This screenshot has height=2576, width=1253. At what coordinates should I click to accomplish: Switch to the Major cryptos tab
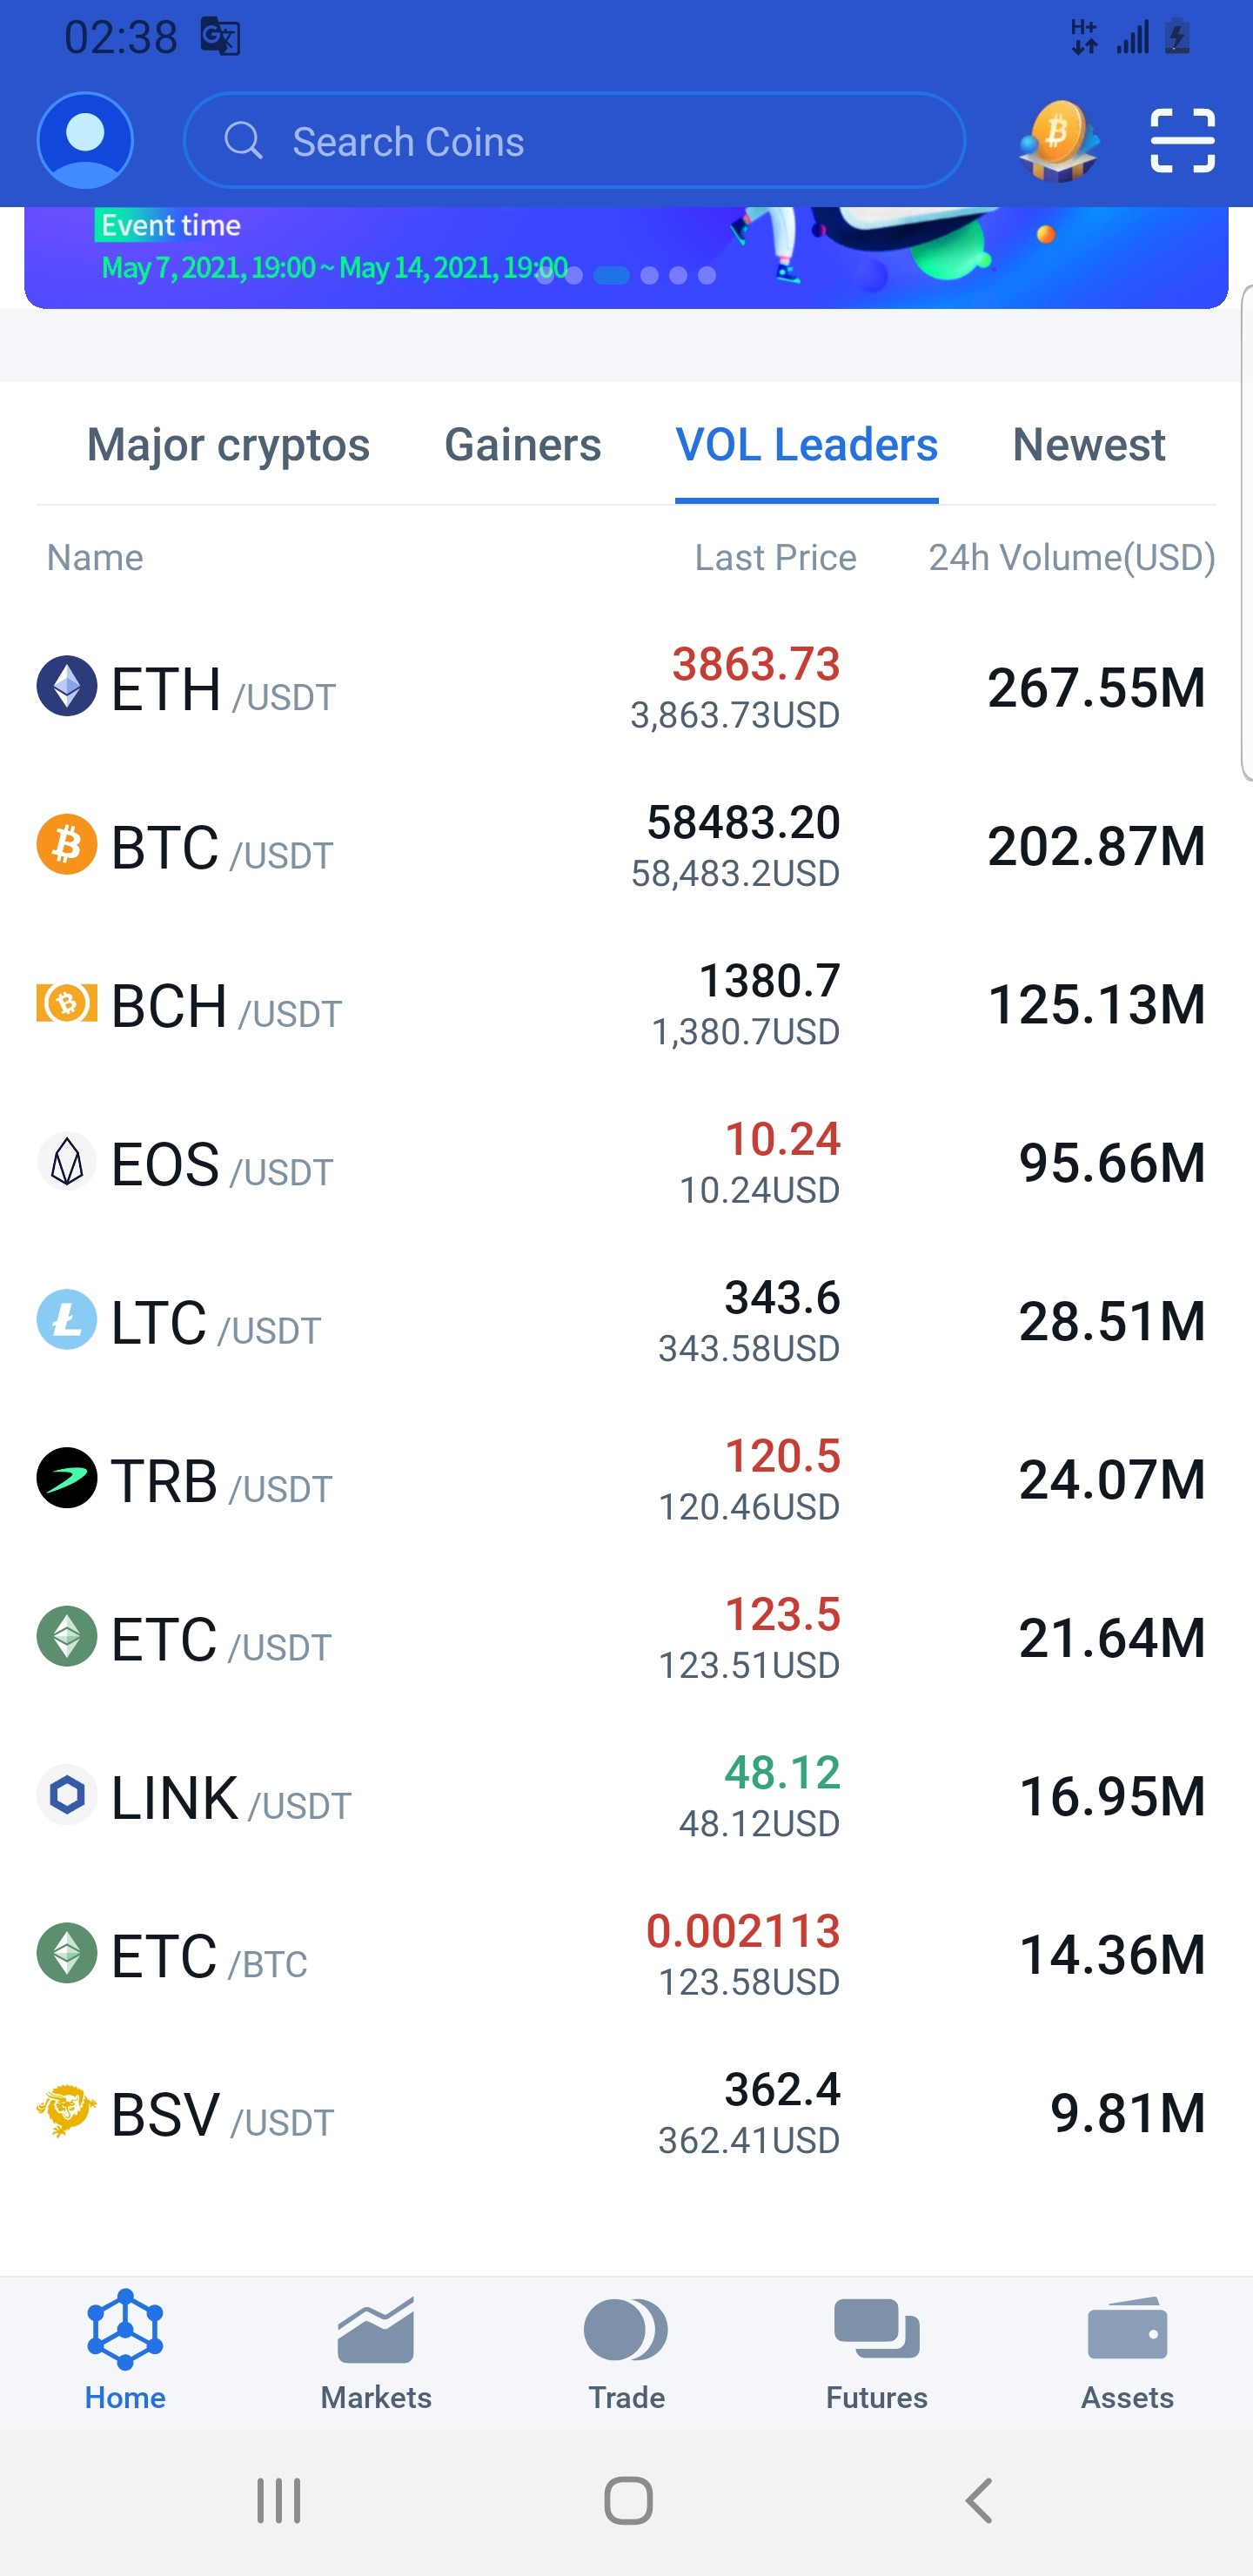point(228,445)
